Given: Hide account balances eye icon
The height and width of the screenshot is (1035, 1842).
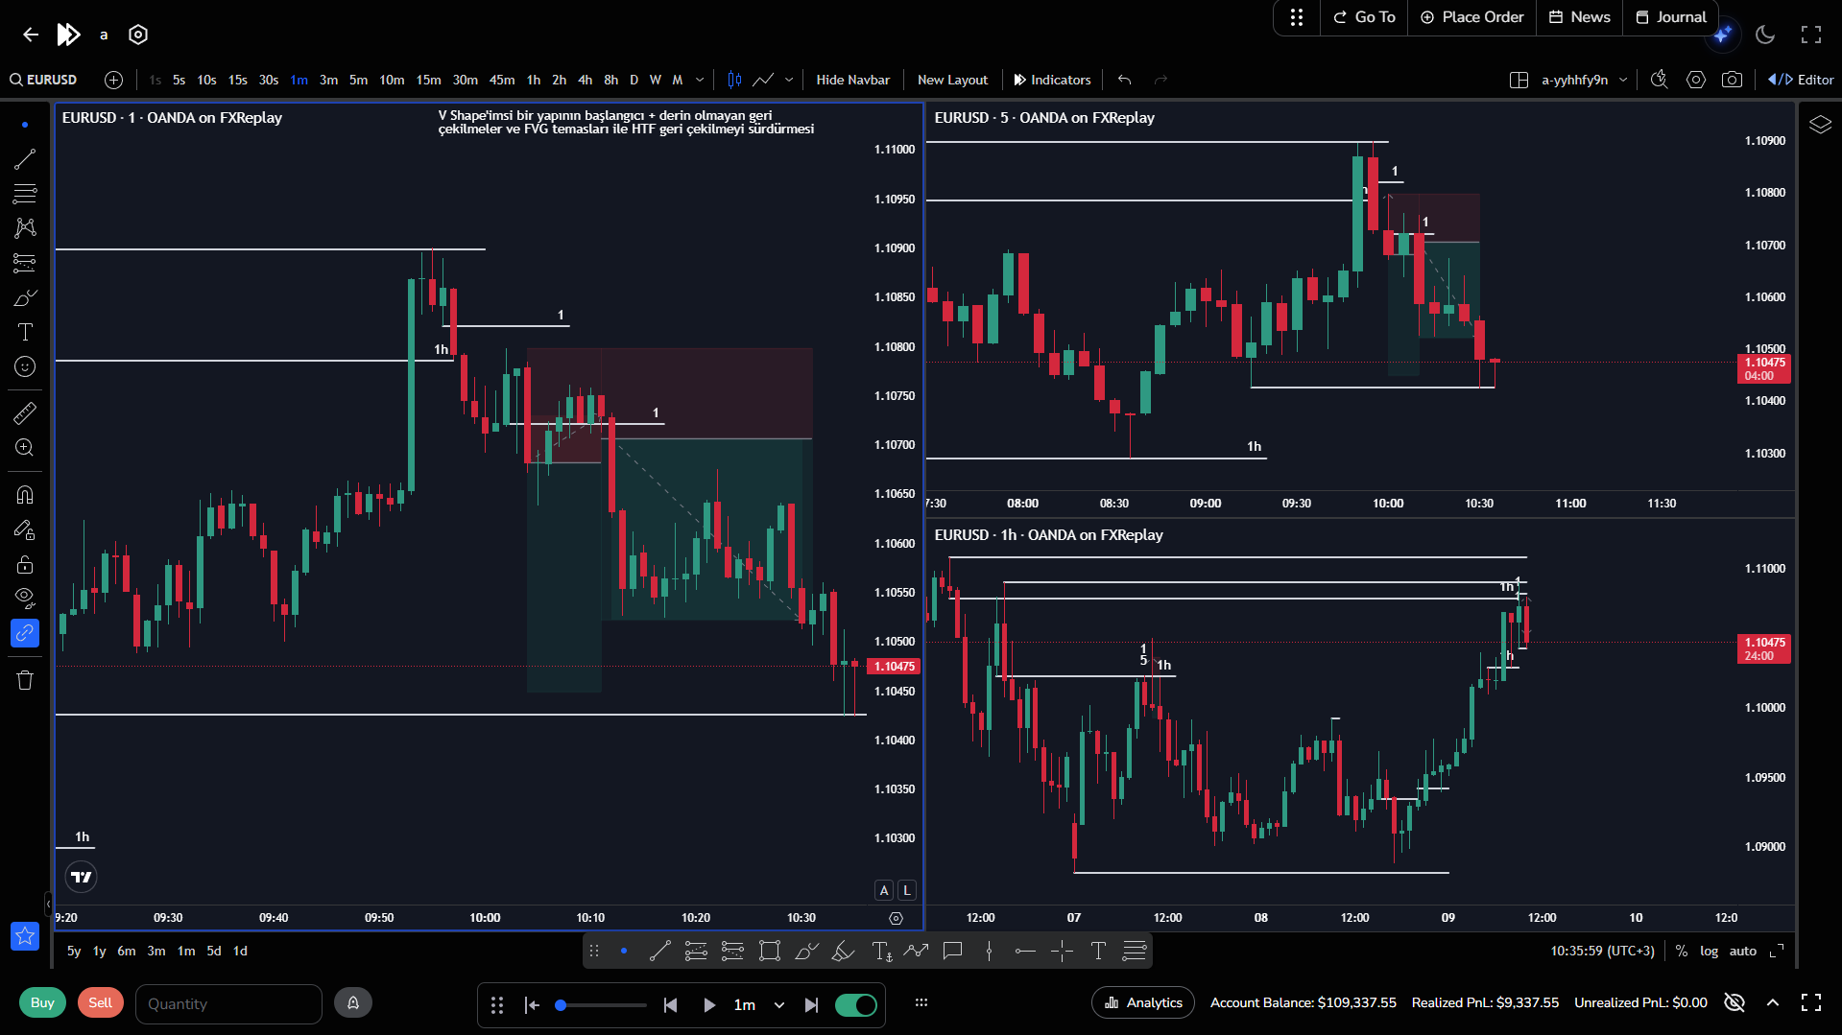Looking at the screenshot, I should click(x=1734, y=1002).
